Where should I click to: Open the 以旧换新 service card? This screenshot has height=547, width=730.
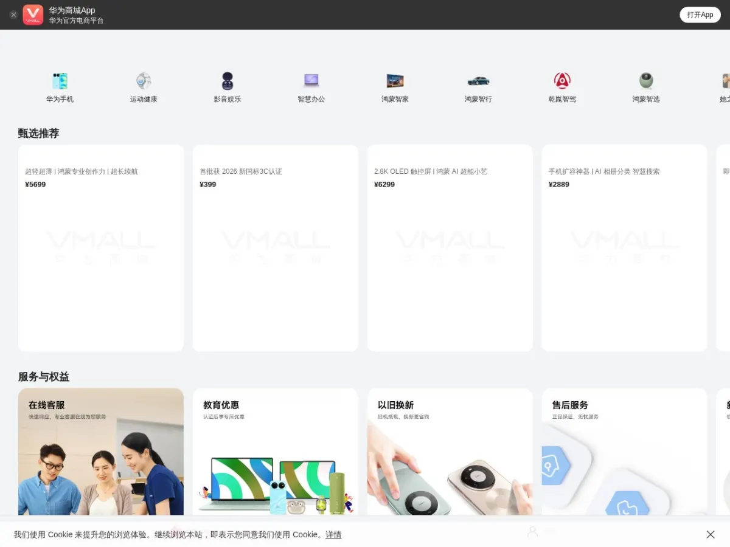coord(450,452)
